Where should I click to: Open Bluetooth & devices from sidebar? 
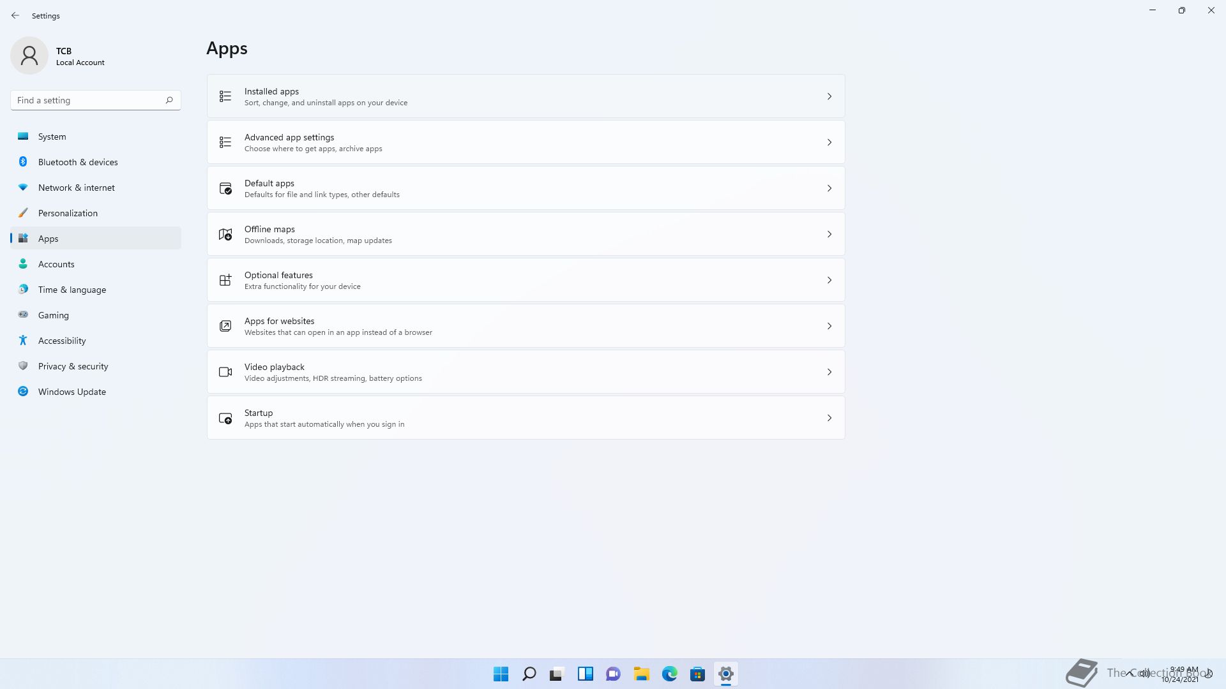(78, 162)
